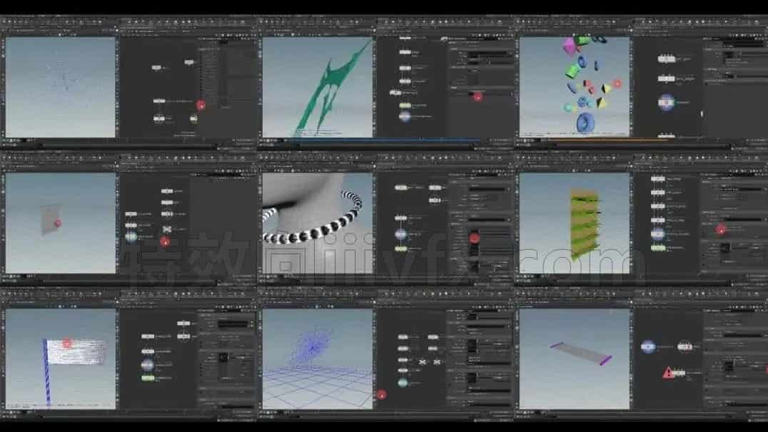
Task: Select the green node beside the yellow-green layered cloth viewport
Action: (658, 248)
